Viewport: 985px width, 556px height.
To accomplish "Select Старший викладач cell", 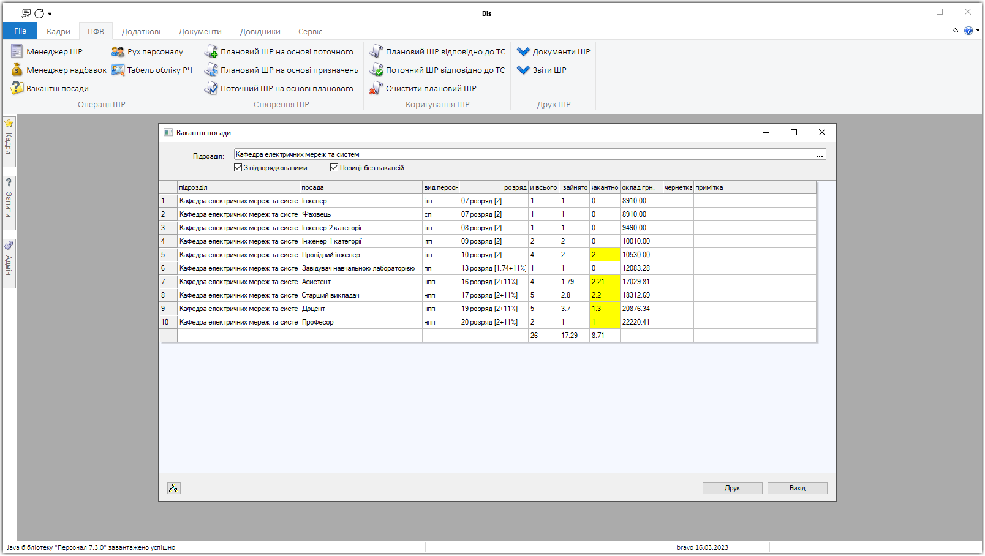I will (x=361, y=295).
